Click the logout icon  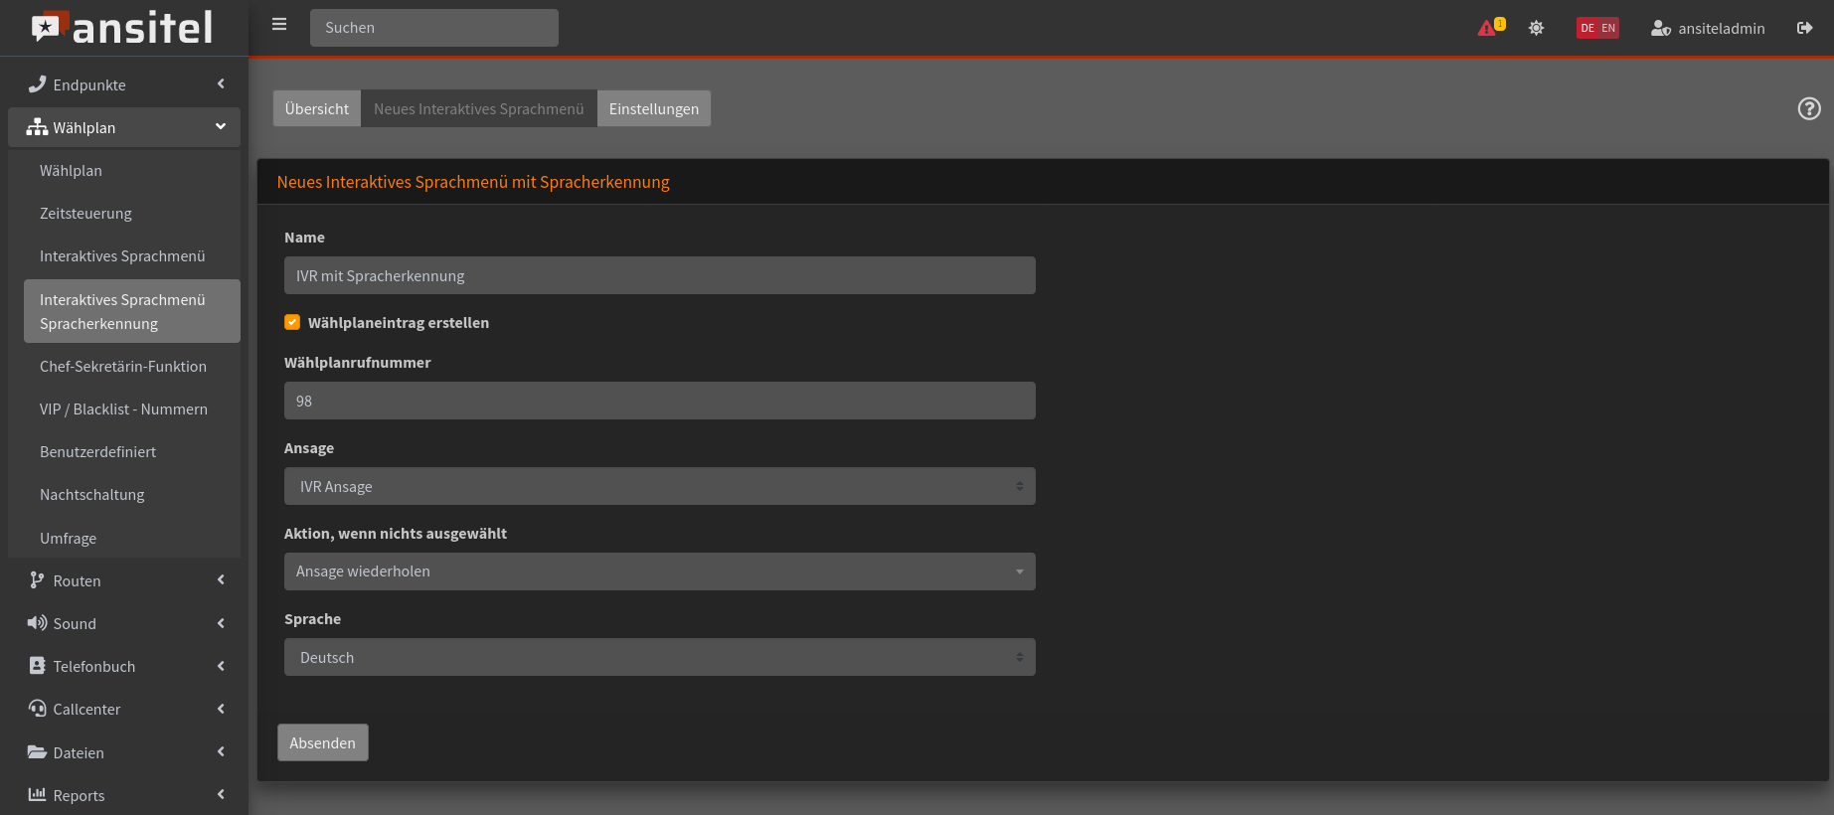1804,28
